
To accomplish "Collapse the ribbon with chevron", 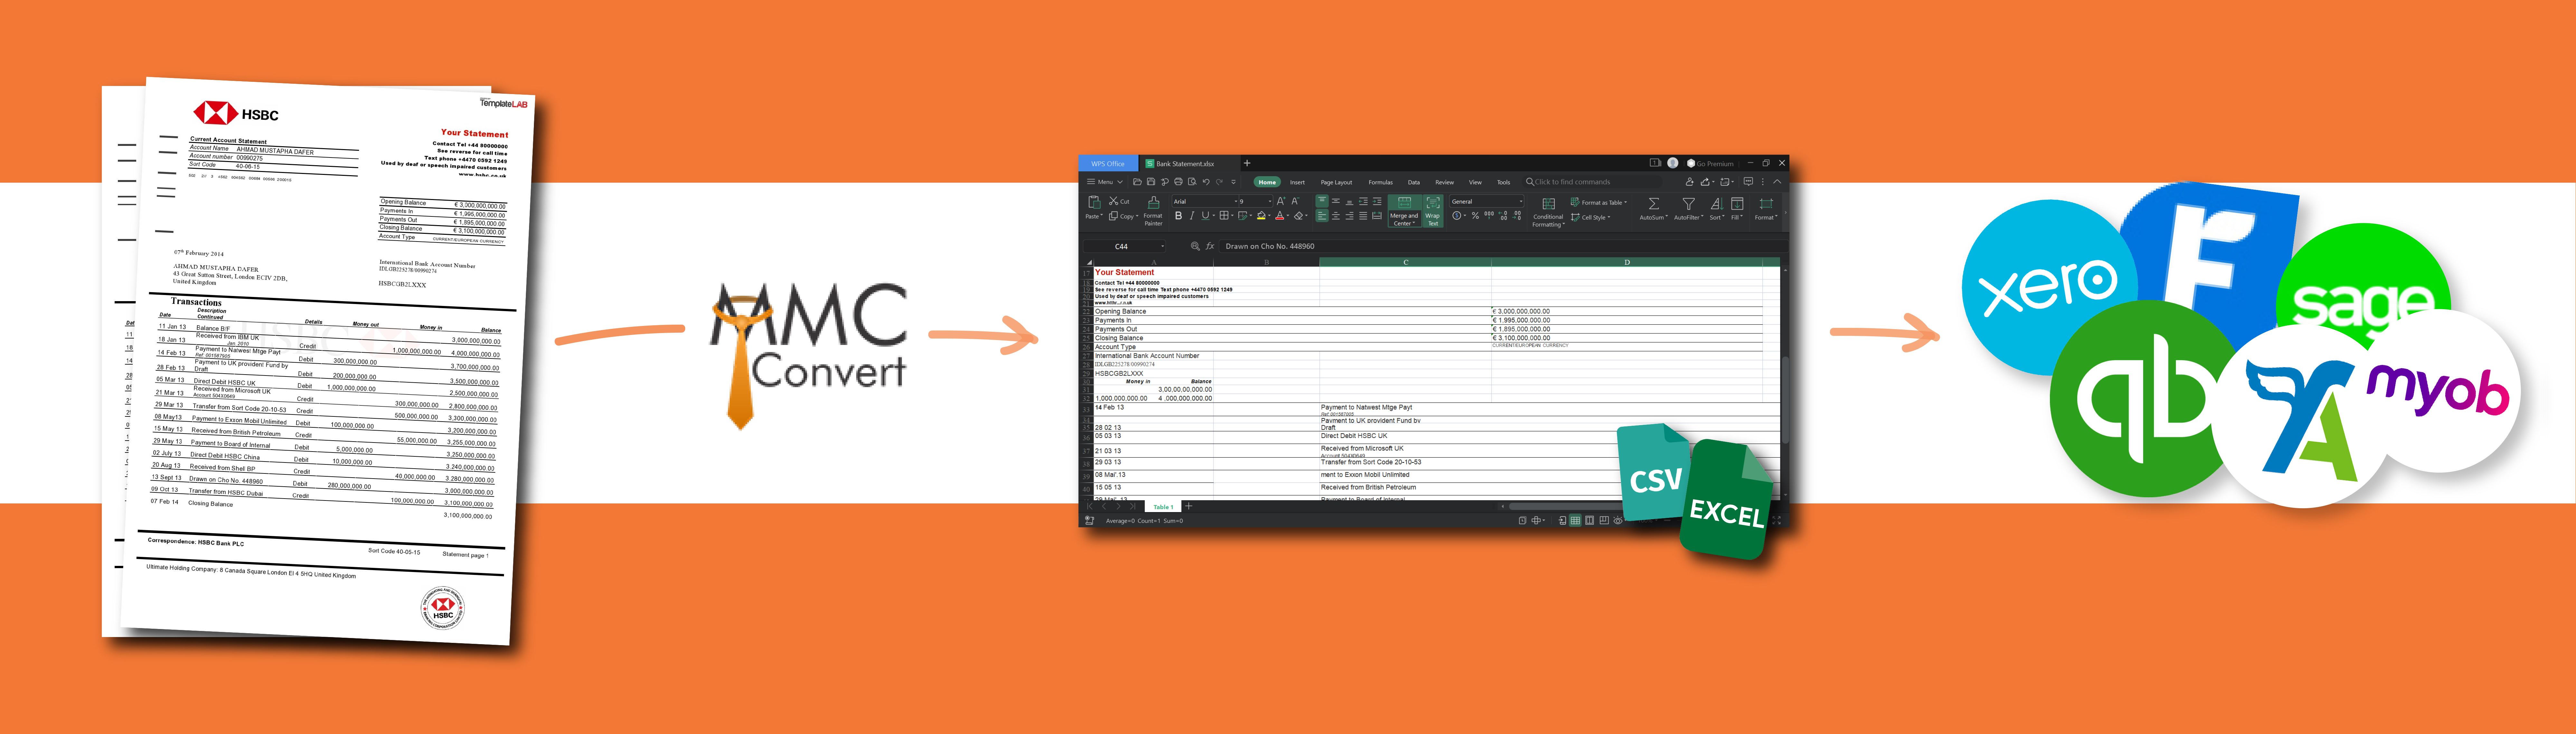I will click(x=1777, y=182).
